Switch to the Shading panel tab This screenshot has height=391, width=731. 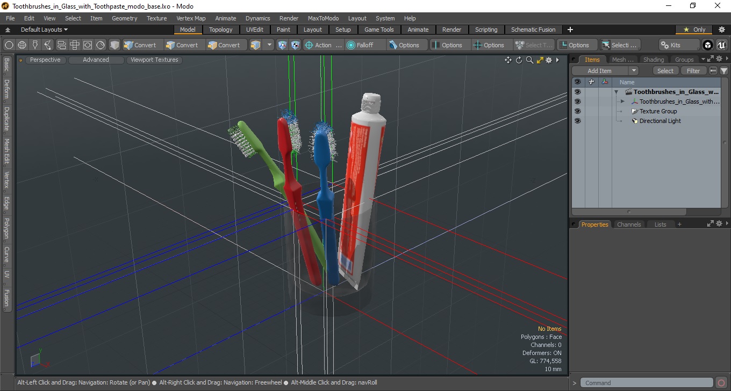click(654, 60)
